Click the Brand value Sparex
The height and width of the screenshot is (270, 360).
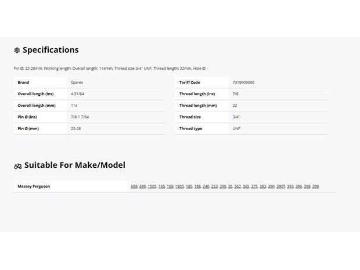click(x=77, y=82)
